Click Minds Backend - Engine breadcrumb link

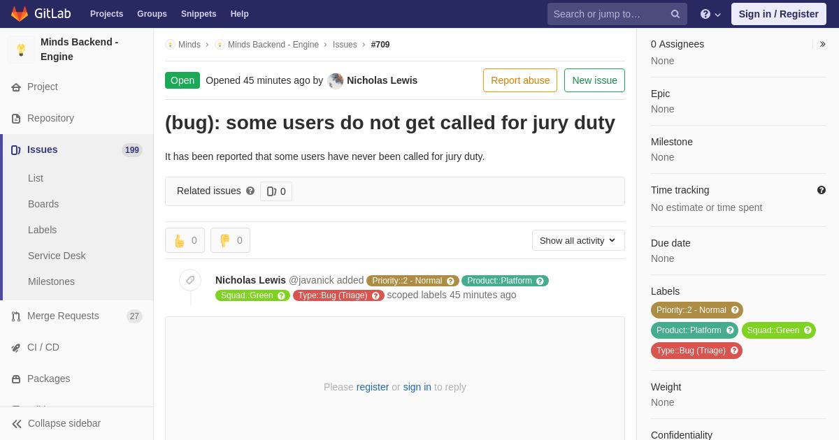[x=273, y=45]
